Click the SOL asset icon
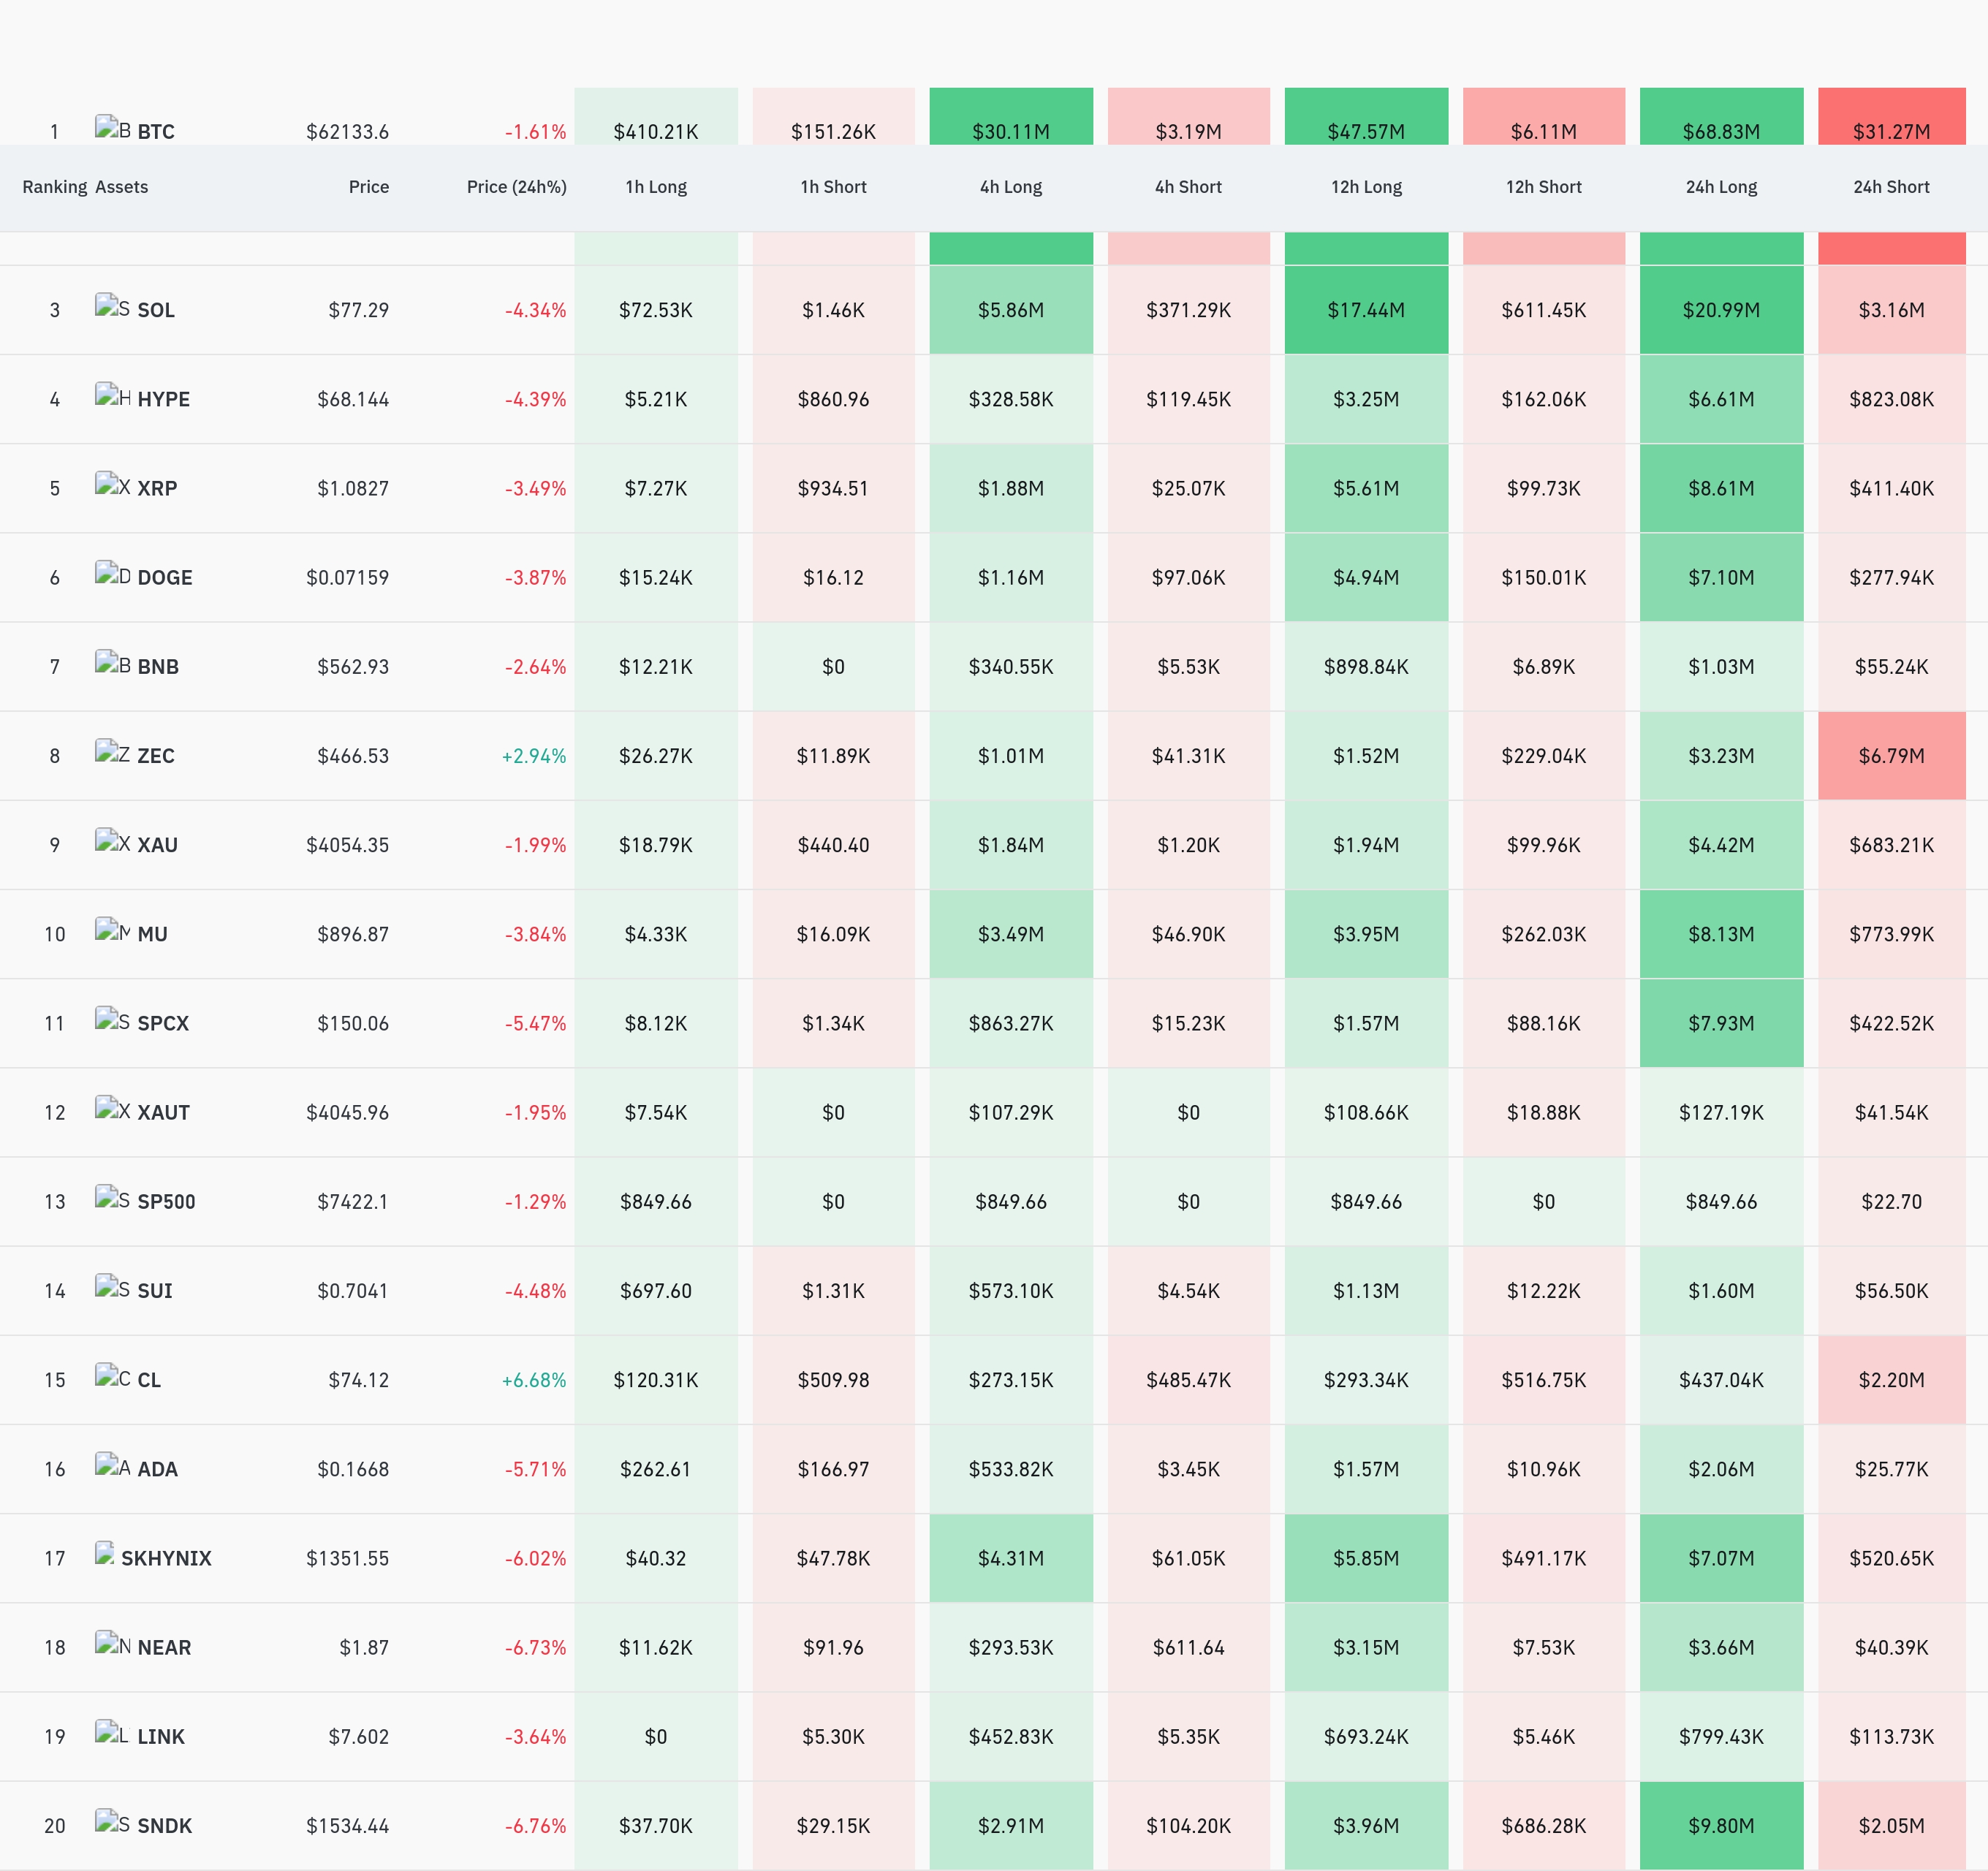 click(x=112, y=307)
